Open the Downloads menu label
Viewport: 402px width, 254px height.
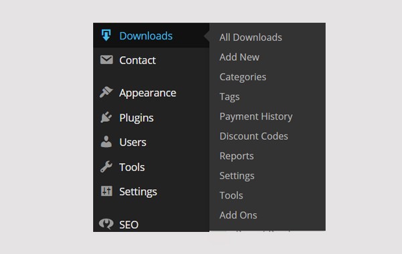(x=146, y=36)
